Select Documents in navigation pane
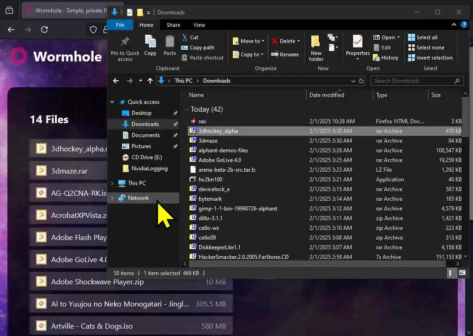Image resolution: width=473 pixels, height=336 pixels. [146, 135]
